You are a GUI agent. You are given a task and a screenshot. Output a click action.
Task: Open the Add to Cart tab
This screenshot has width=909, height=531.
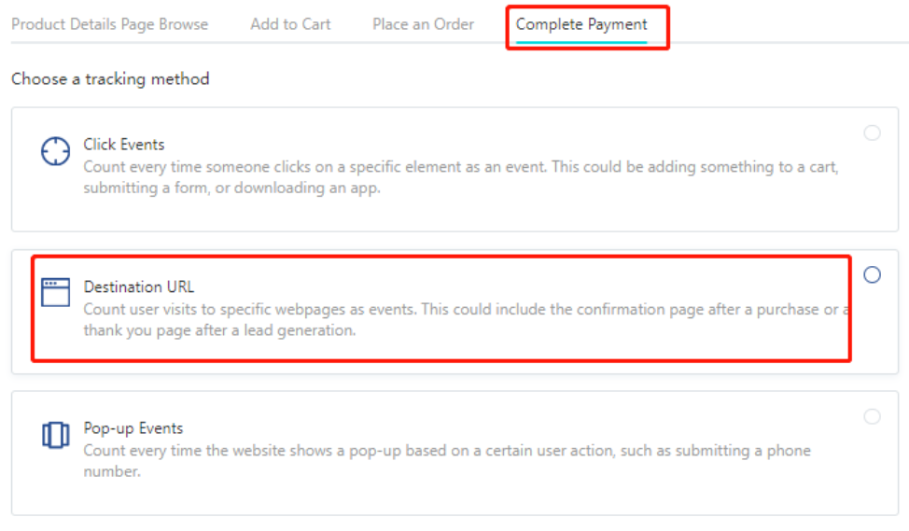[290, 24]
